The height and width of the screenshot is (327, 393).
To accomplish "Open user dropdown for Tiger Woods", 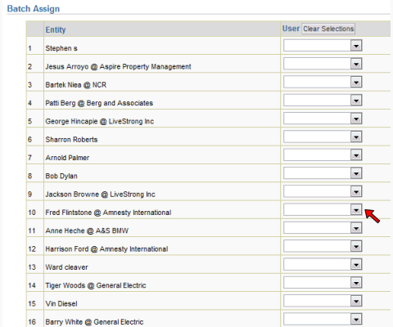I will (323, 283).
